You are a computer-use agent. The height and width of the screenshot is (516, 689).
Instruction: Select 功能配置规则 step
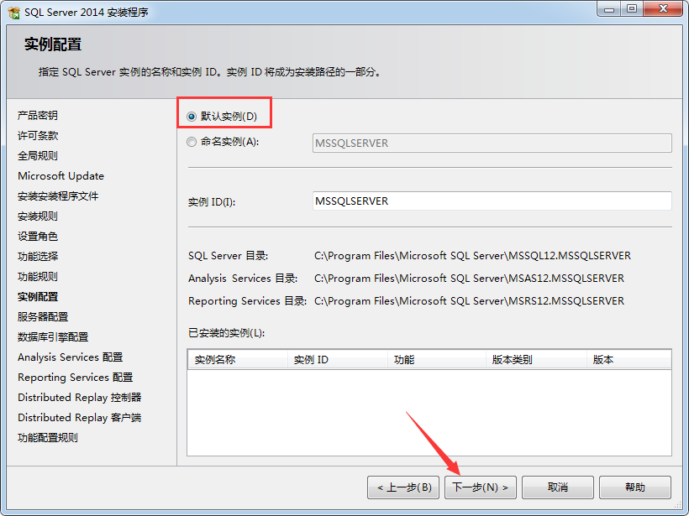[48, 438]
